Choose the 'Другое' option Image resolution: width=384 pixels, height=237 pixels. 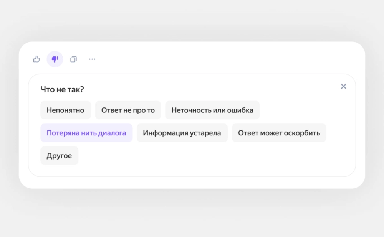click(x=59, y=156)
